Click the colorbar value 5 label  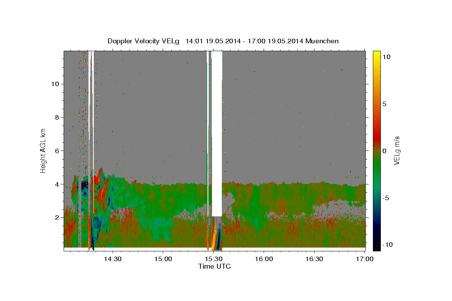(384, 104)
